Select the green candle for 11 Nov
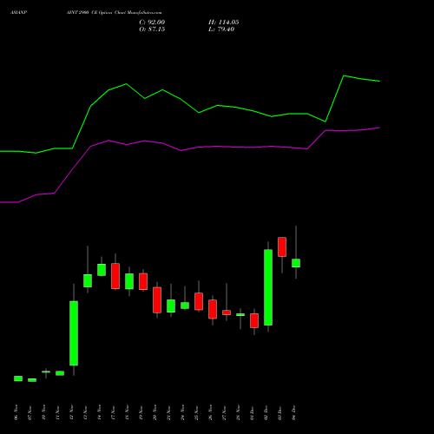The image size is (434, 434). 60,373
